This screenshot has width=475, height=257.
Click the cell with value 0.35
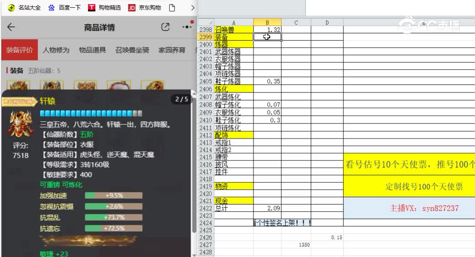pyautogui.click(x=267, y=81)
